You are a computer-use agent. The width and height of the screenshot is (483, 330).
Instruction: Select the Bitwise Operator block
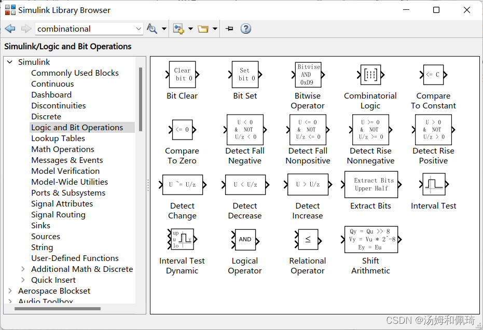(308, 75)
